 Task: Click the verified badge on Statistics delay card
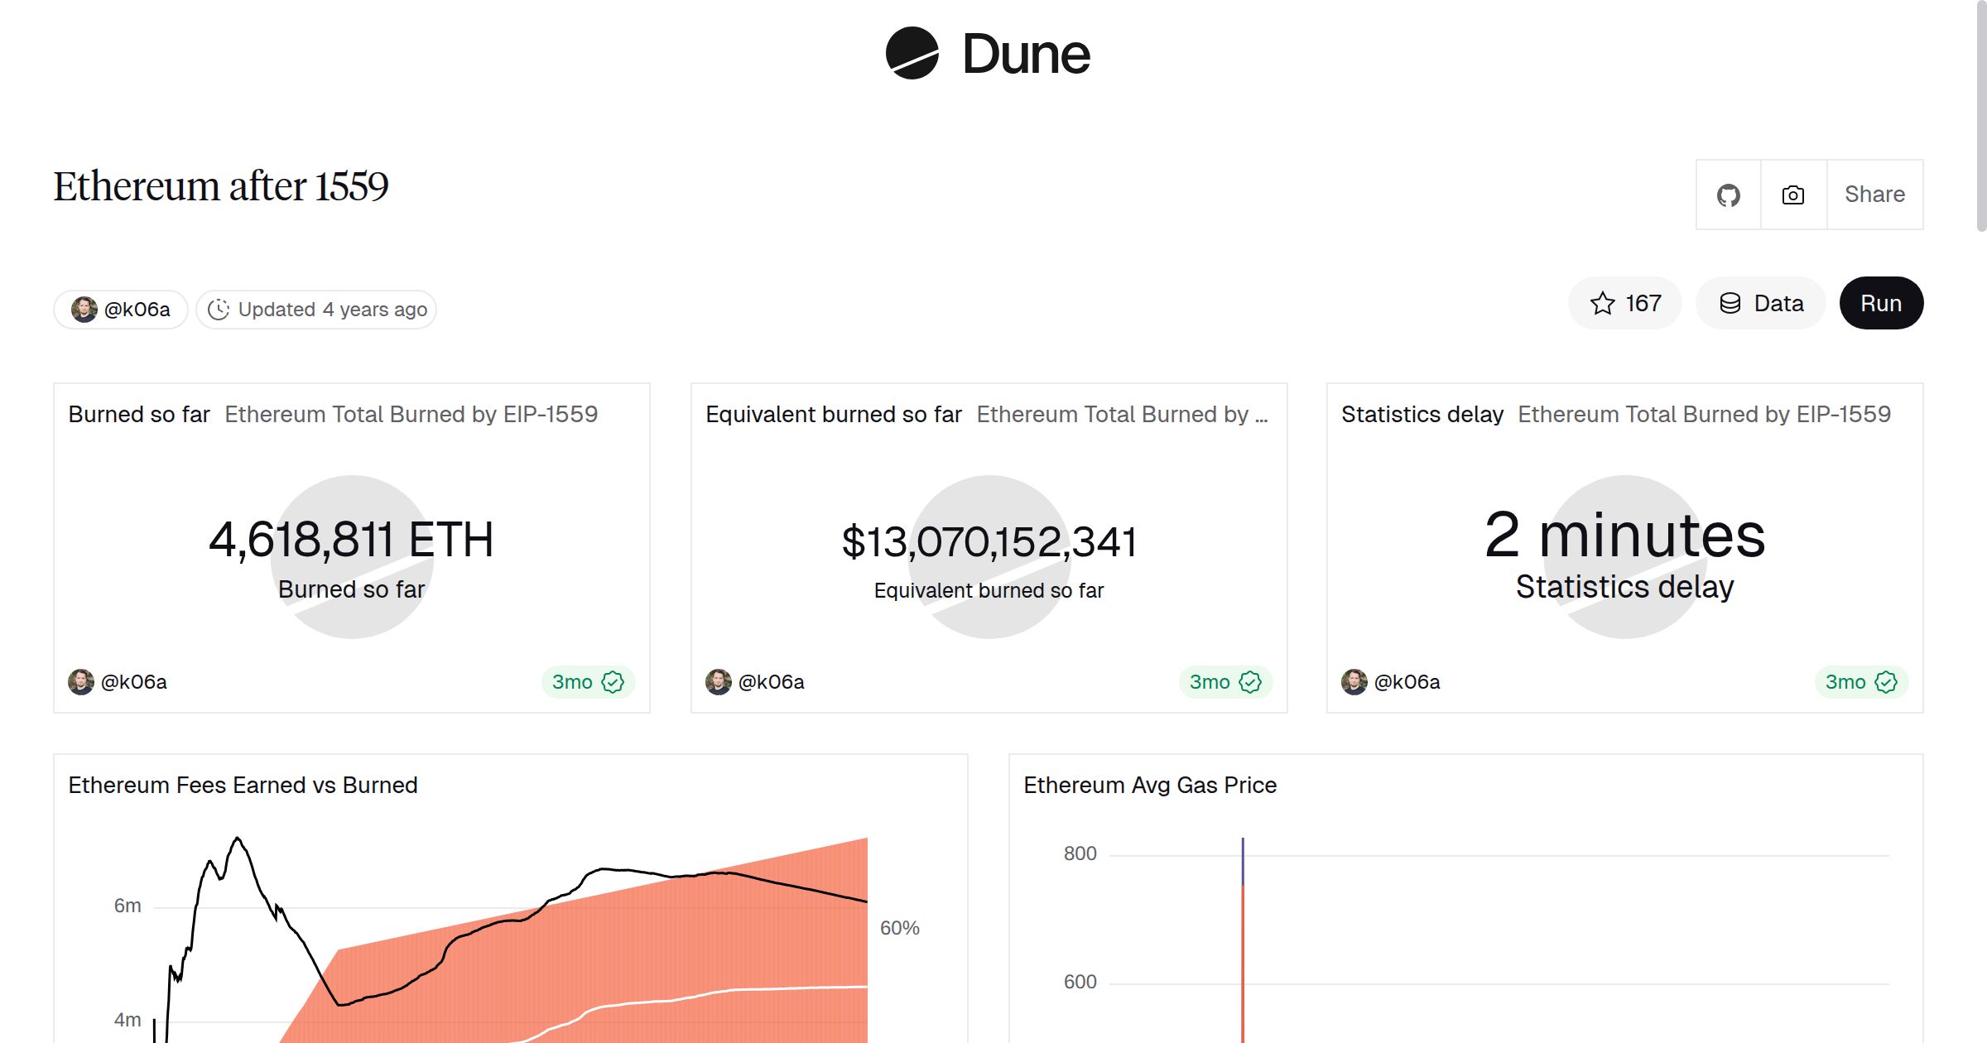coord(1887,682)
